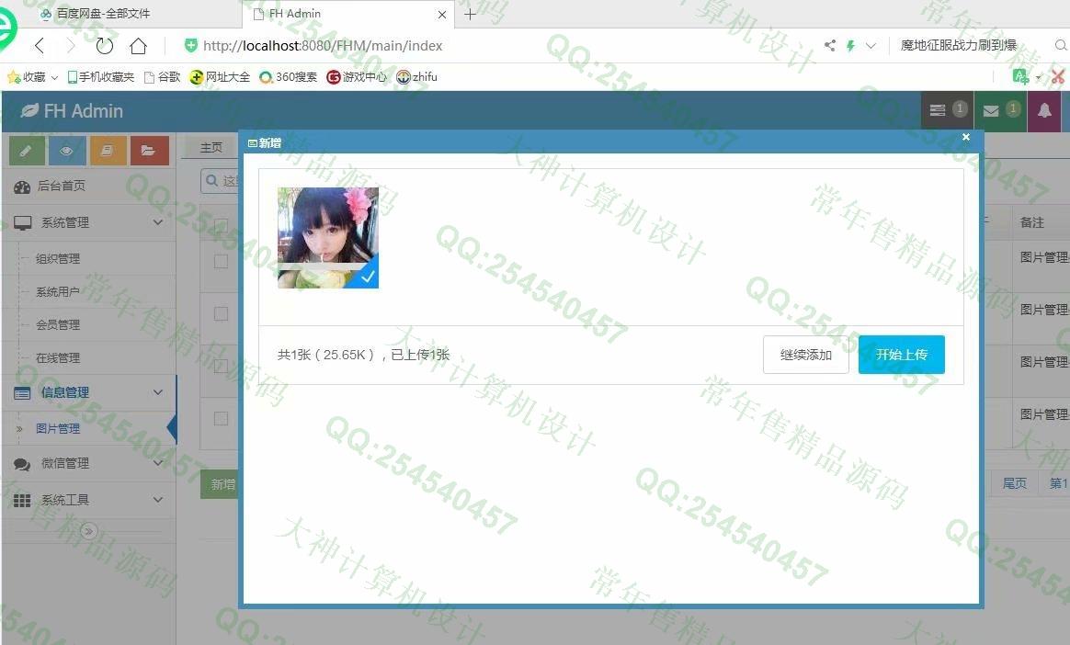Open 组织管理 submenu item

coord(58,258)
